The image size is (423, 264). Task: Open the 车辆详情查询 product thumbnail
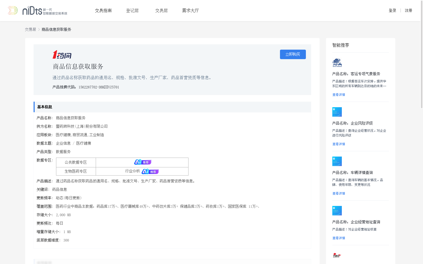(337, 161)
